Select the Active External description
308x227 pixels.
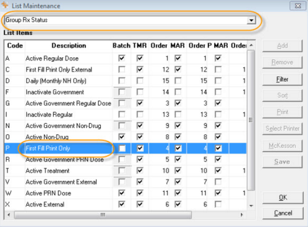[45, 205]
